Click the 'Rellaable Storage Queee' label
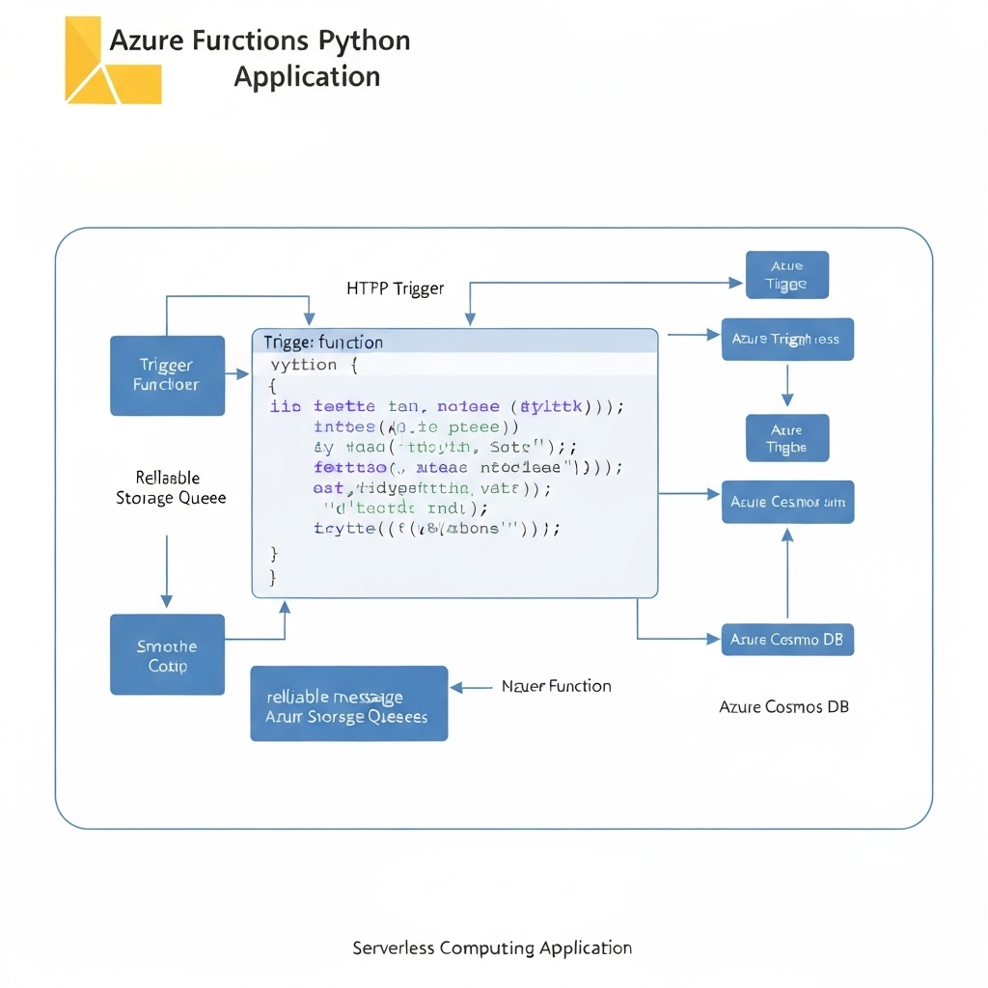 (x=170, y=487)
